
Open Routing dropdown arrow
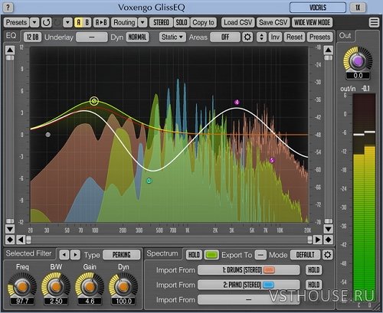click(x=142, y=23)
